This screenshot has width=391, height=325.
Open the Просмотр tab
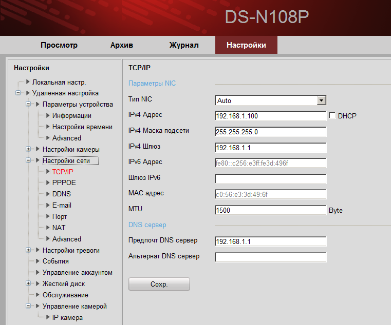tap(59, 45)
